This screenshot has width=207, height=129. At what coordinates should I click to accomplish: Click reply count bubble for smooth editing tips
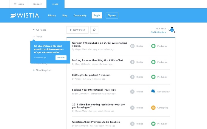[x=132, y=62]
